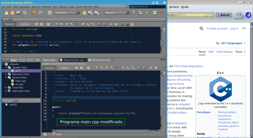Run the project with the green play icon

(x=147, y=13)
